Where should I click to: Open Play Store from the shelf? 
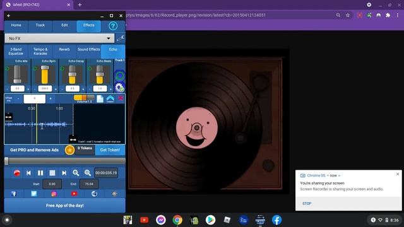(x=210, y=220)
